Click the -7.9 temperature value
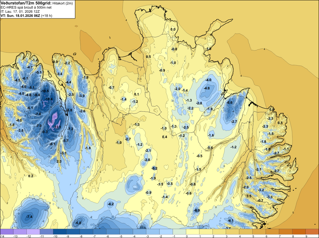Image resolution: width=319 pixels, height=238 pixels. [x=39, y=126]
